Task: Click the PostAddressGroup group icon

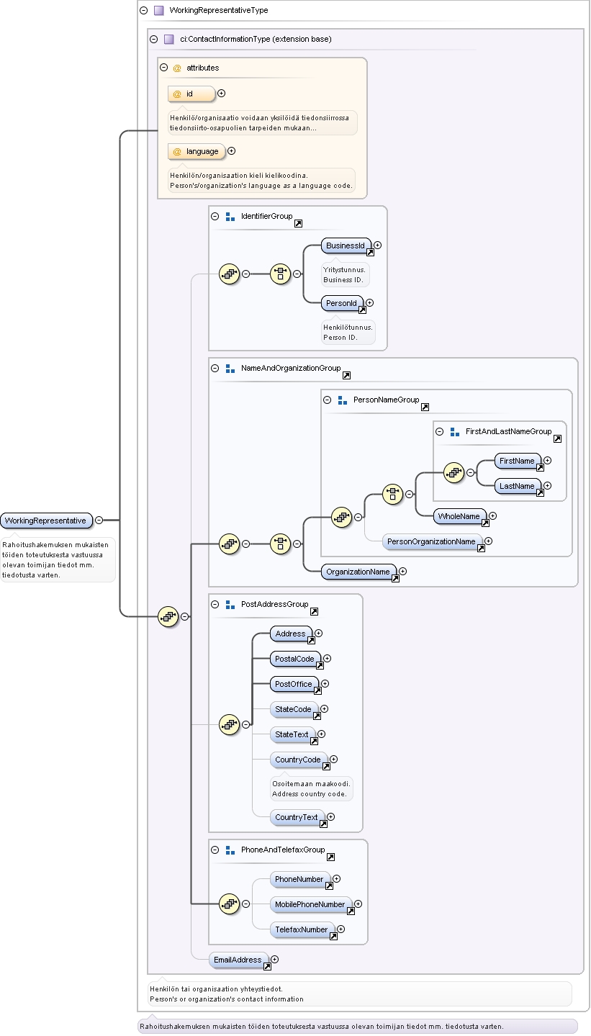Action: (230, 605)
